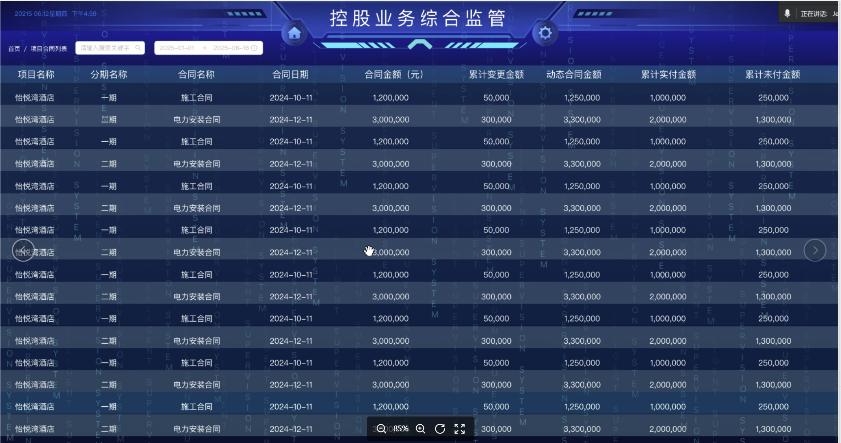The width and height of the screenshot is (841, 443).
Task: Click the zoom in magnifier icon
Action: (x=420, y=428)
